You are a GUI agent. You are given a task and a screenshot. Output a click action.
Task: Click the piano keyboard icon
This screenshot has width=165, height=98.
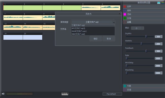(65, 94)
